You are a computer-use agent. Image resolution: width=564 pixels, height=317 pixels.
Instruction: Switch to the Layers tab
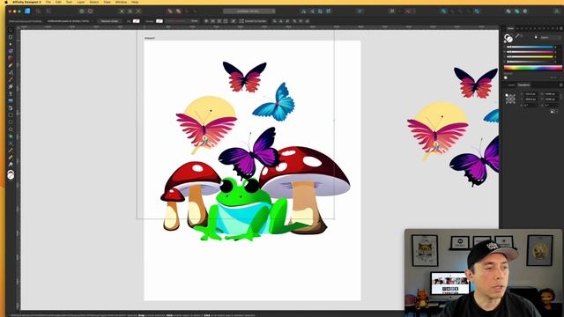coord(511,85)
